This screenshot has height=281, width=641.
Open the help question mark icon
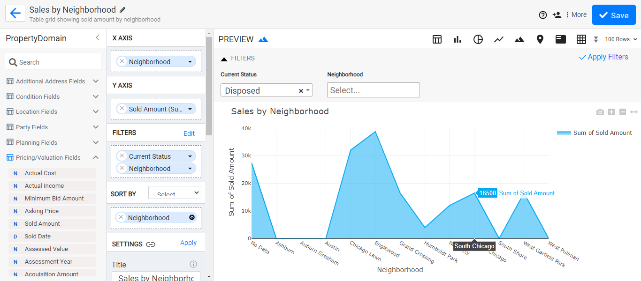pos(543,15)
